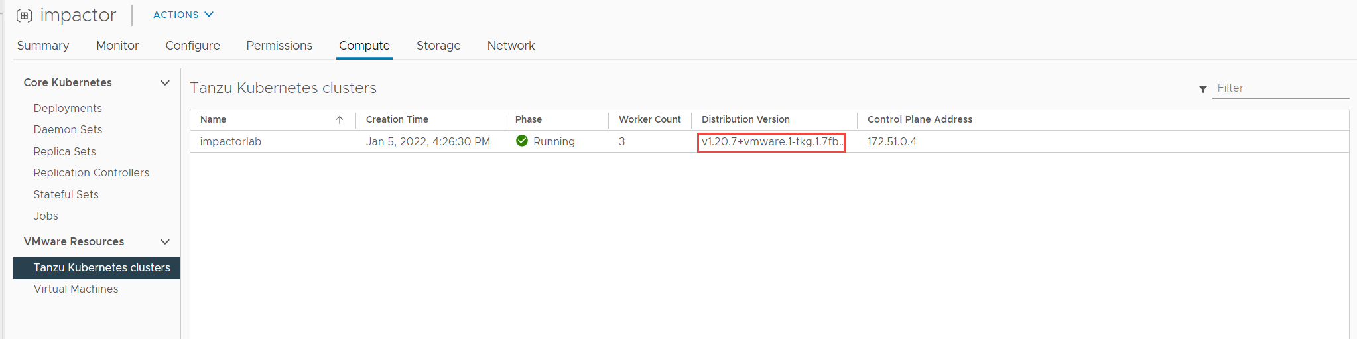Image resolution: width=1357 pixels, height=339 pixels.
Task: Click the impactor namespace icon
Action: (24, 15)
